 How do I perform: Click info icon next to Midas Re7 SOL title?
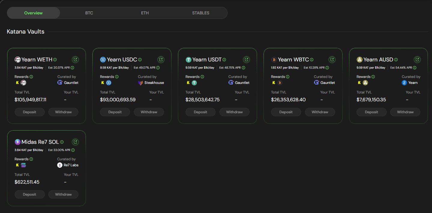(62, 142)
